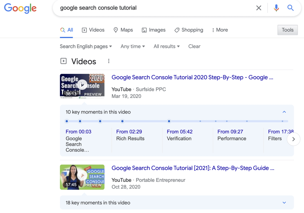Viewport: 304px width, 213px height.
Task: Start voice search with the microphone icon
Action: (x=276, y=8)
